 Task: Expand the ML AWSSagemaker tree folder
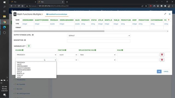14,94
